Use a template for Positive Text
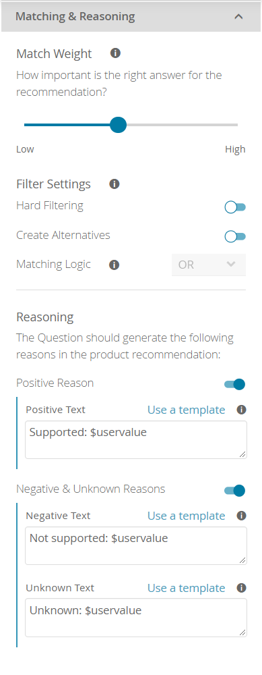This screenshot has width=262, height=675. coord(186,410)
